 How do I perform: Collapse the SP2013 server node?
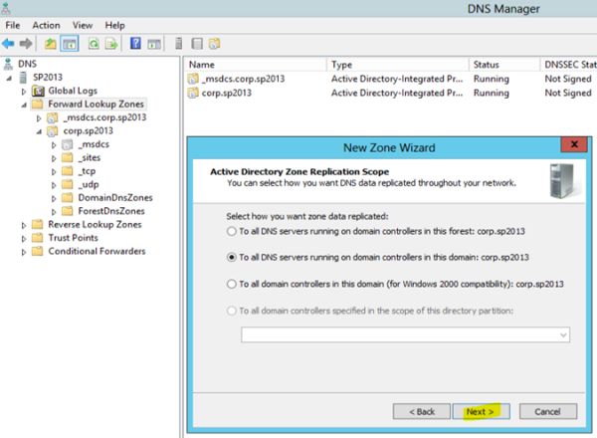pyautogui.click(x=9, y=79)
